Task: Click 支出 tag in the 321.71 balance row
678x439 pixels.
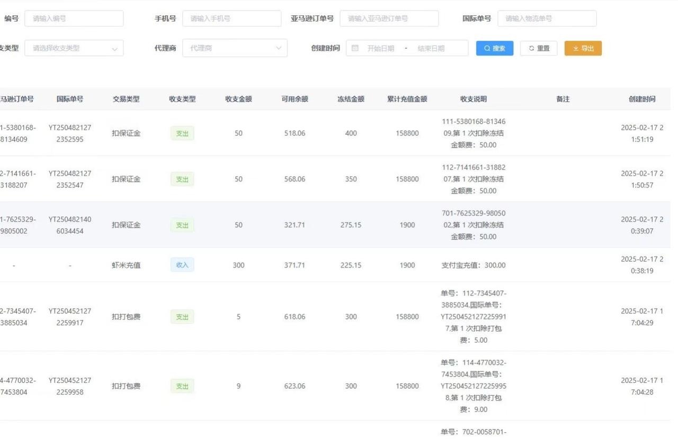Action: point(182,225)
